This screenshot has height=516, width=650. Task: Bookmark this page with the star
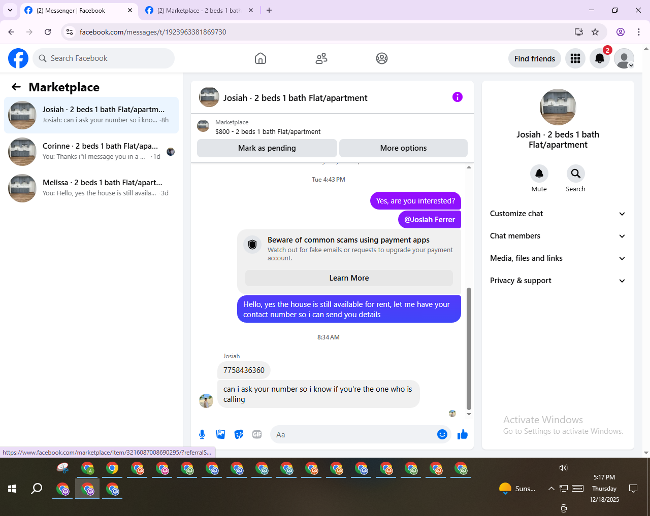coord(595,32)
